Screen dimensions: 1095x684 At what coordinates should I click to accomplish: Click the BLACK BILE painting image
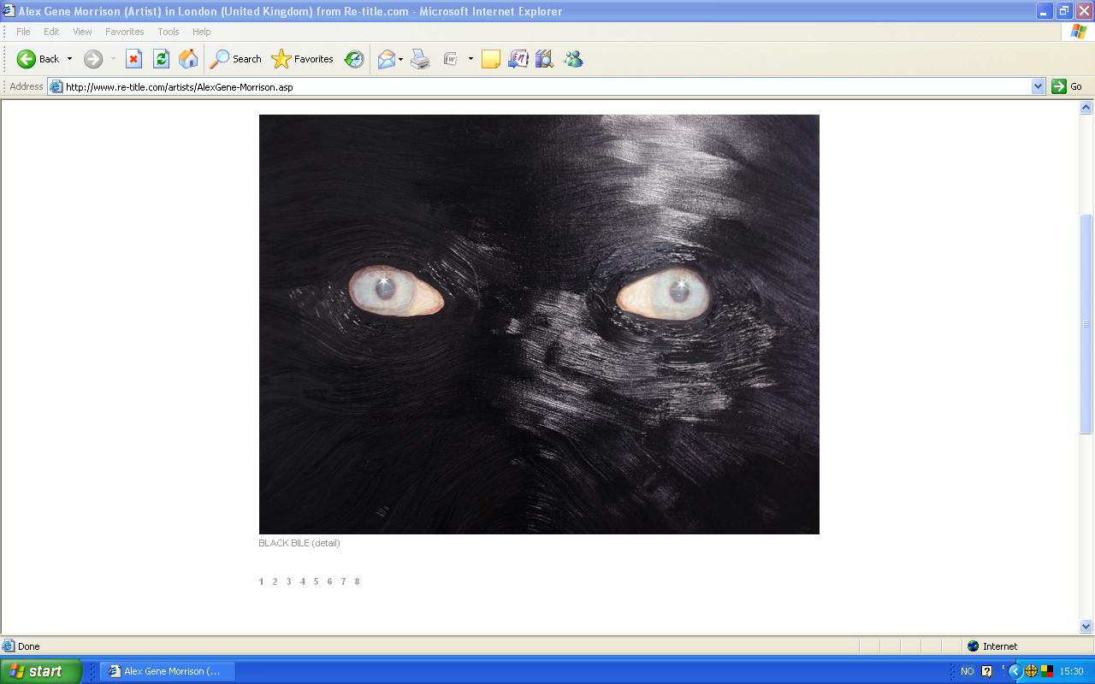coord(539,324)
